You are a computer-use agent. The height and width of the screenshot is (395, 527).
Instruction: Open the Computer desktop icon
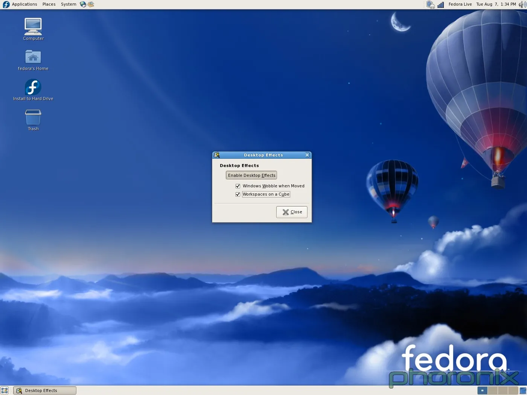click(33, 27)
